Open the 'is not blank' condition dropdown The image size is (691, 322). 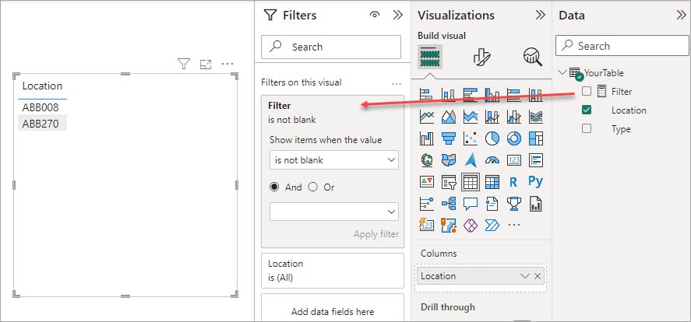point(334,160)
